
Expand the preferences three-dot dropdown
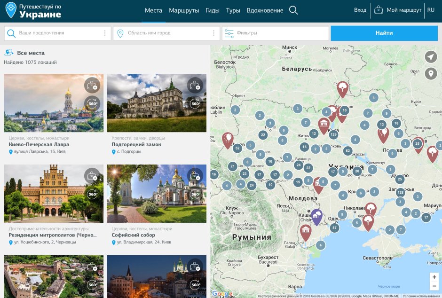105,33
